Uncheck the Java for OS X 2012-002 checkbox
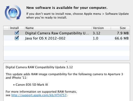 pyautogui.click(x=17, y=38)
